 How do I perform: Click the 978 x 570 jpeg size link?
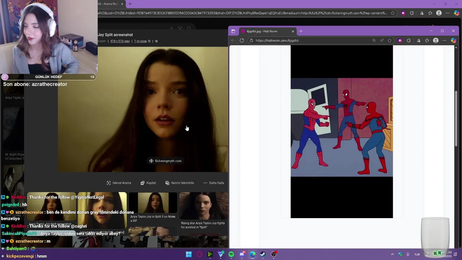pos(120,41)
